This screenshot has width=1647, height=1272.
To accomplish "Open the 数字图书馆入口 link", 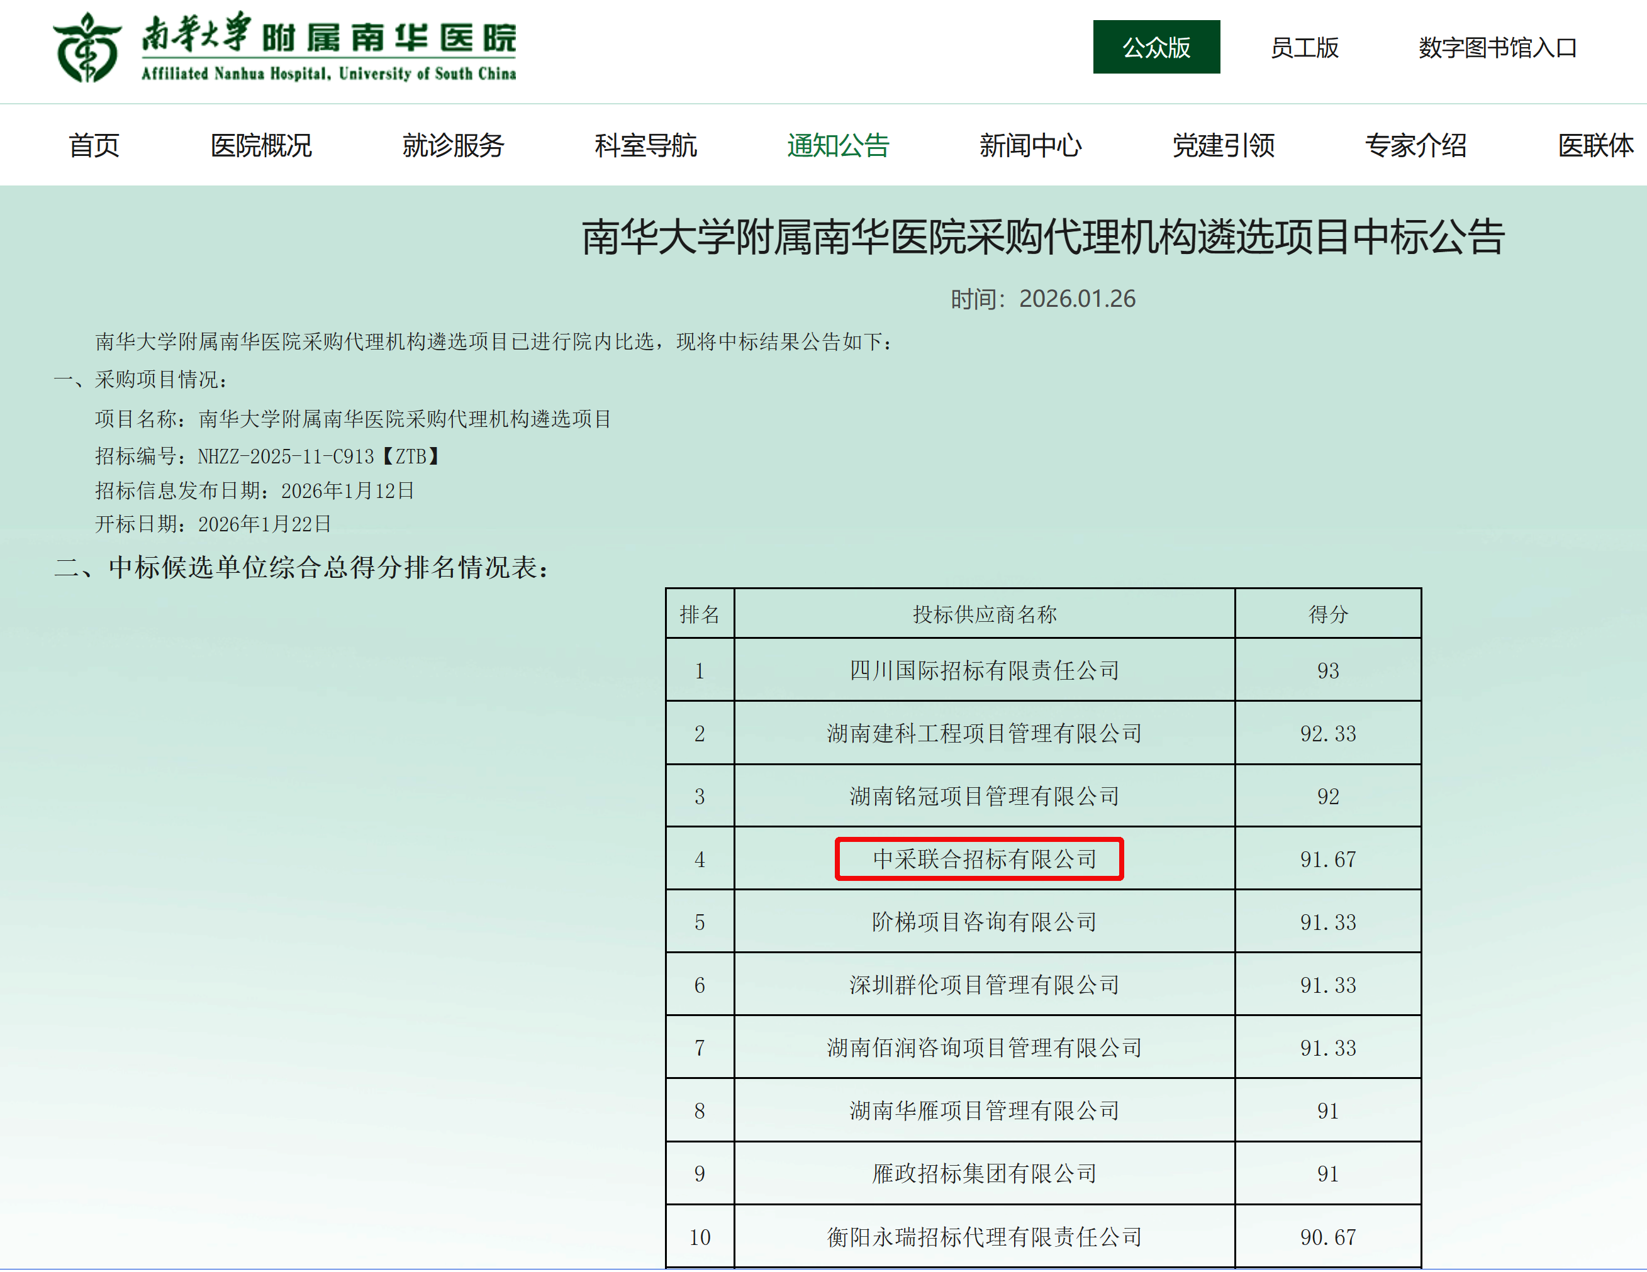I will click(x=1497, y=48).
